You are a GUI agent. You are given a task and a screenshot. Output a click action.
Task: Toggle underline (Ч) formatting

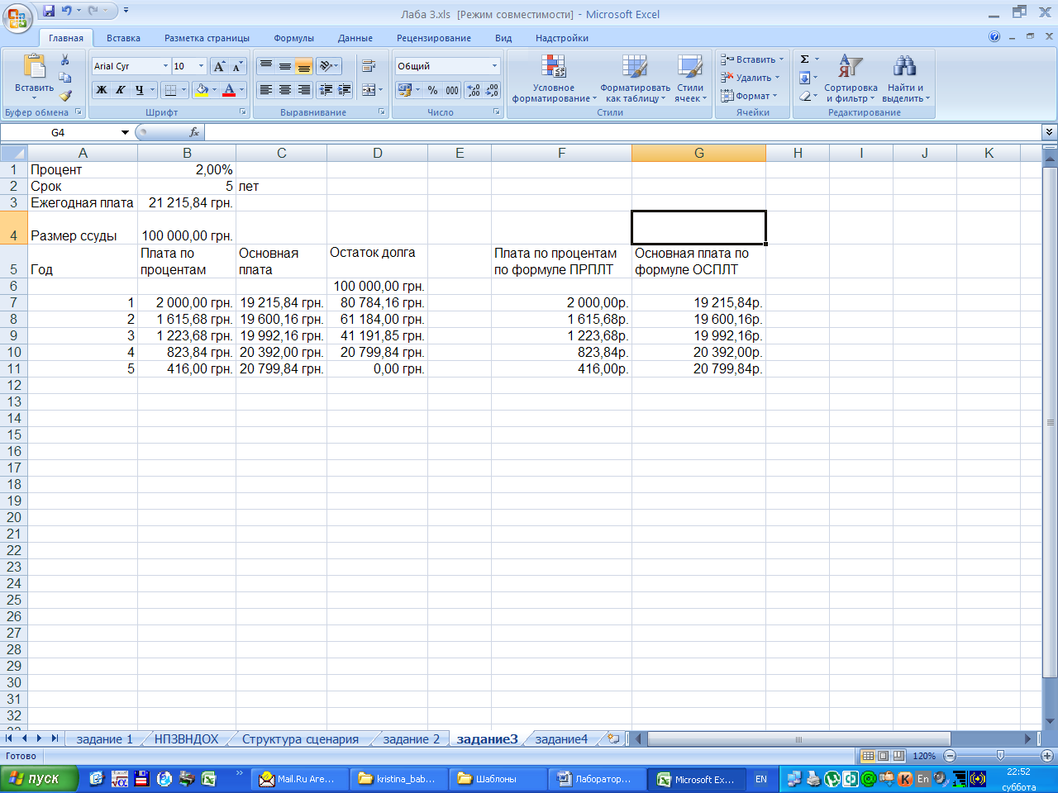click(x=140, y=90)
